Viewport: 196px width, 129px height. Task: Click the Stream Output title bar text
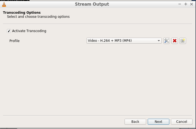pyautogui.click(x=92, y=4)
